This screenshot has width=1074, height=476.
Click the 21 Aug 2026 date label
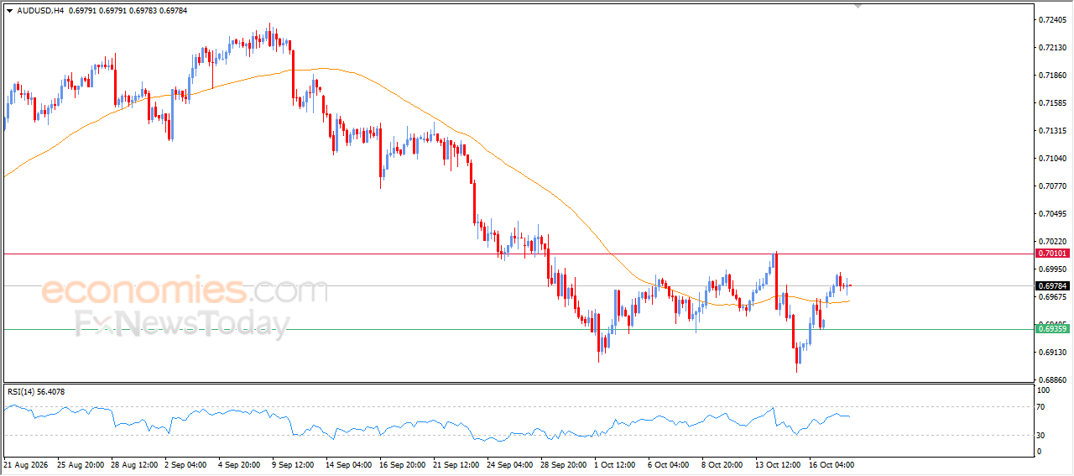click(24, 464)
